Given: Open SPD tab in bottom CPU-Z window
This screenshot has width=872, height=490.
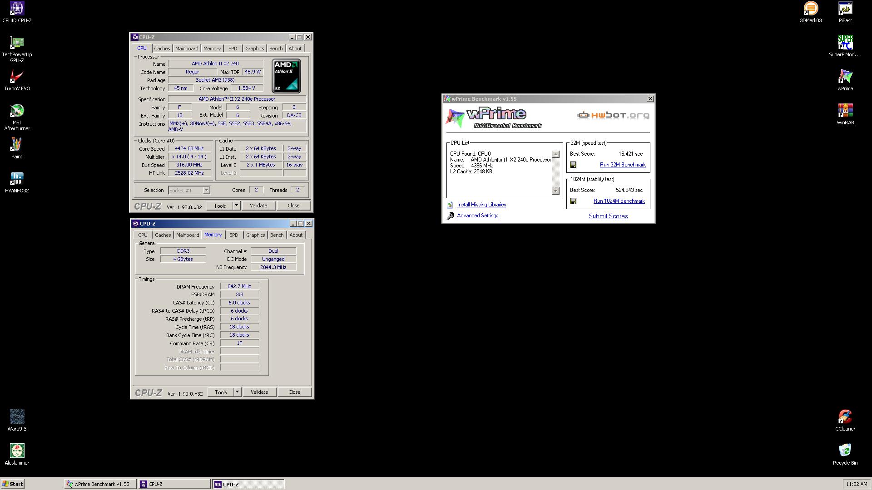Looking at the screenshot, I should [233, 235].
